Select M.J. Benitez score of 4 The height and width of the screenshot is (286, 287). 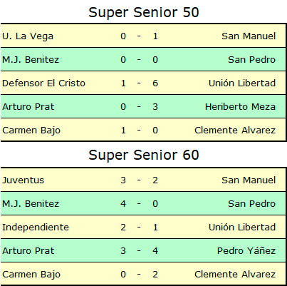click(x=123, y=204)
